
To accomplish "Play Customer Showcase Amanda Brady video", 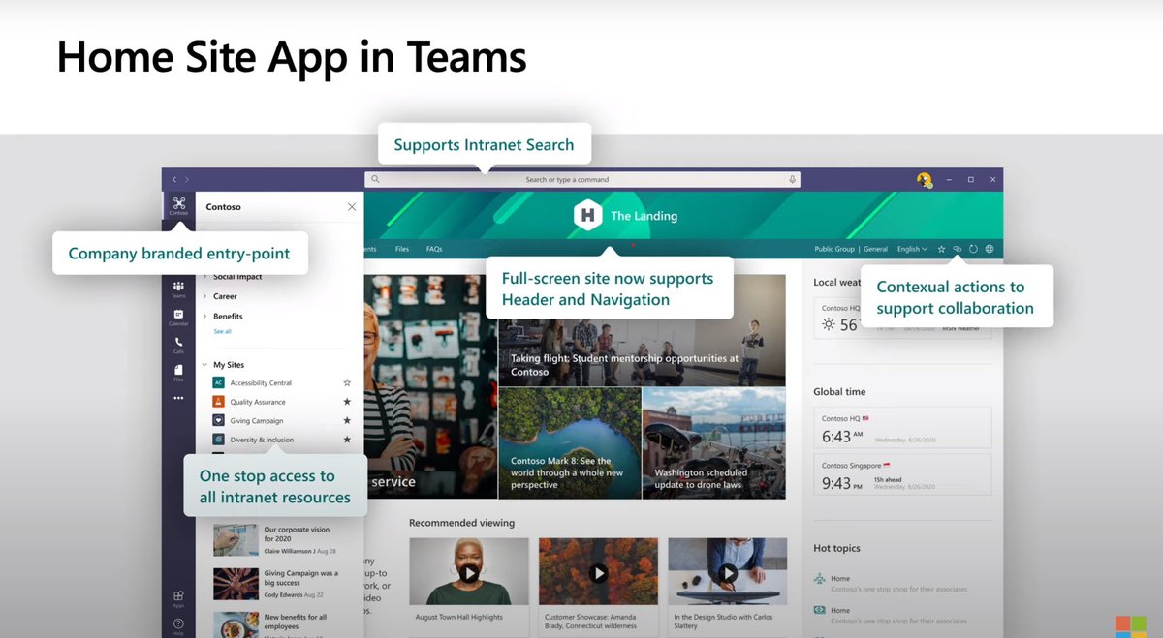I will [599, 573].
